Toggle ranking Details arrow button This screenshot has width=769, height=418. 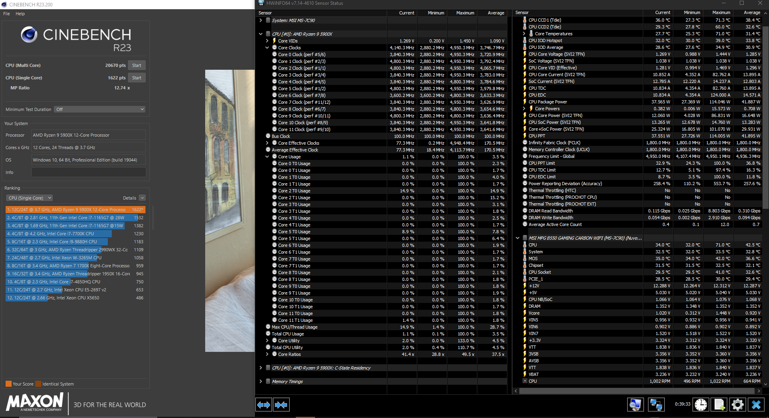(x=142, y=198)
